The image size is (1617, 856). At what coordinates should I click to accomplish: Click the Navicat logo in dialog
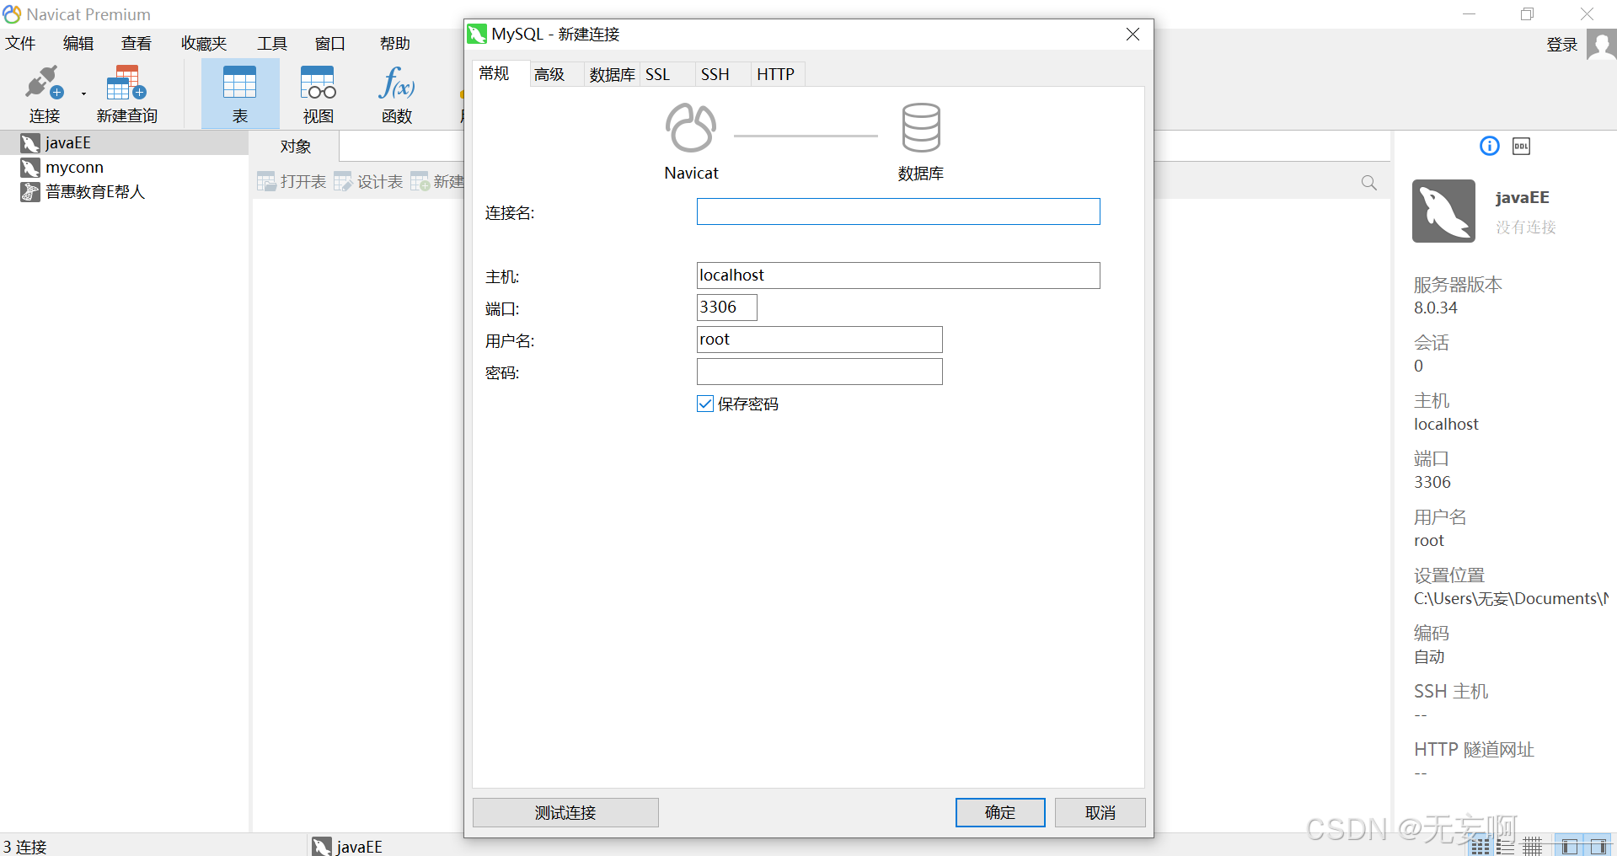point(691,128)
